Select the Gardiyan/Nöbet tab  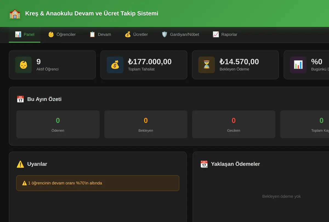[180, 34]
